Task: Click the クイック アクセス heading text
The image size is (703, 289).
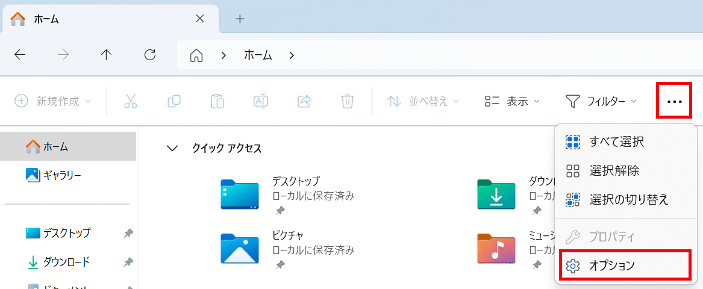Action: 227,148
